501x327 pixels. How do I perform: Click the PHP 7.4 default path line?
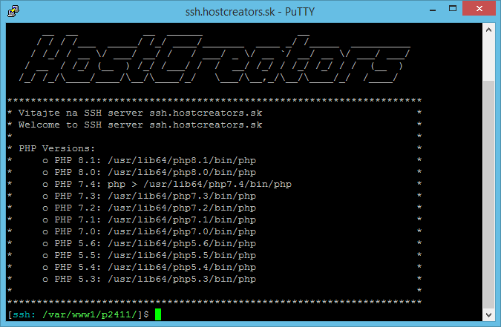(x=167, y=184)
